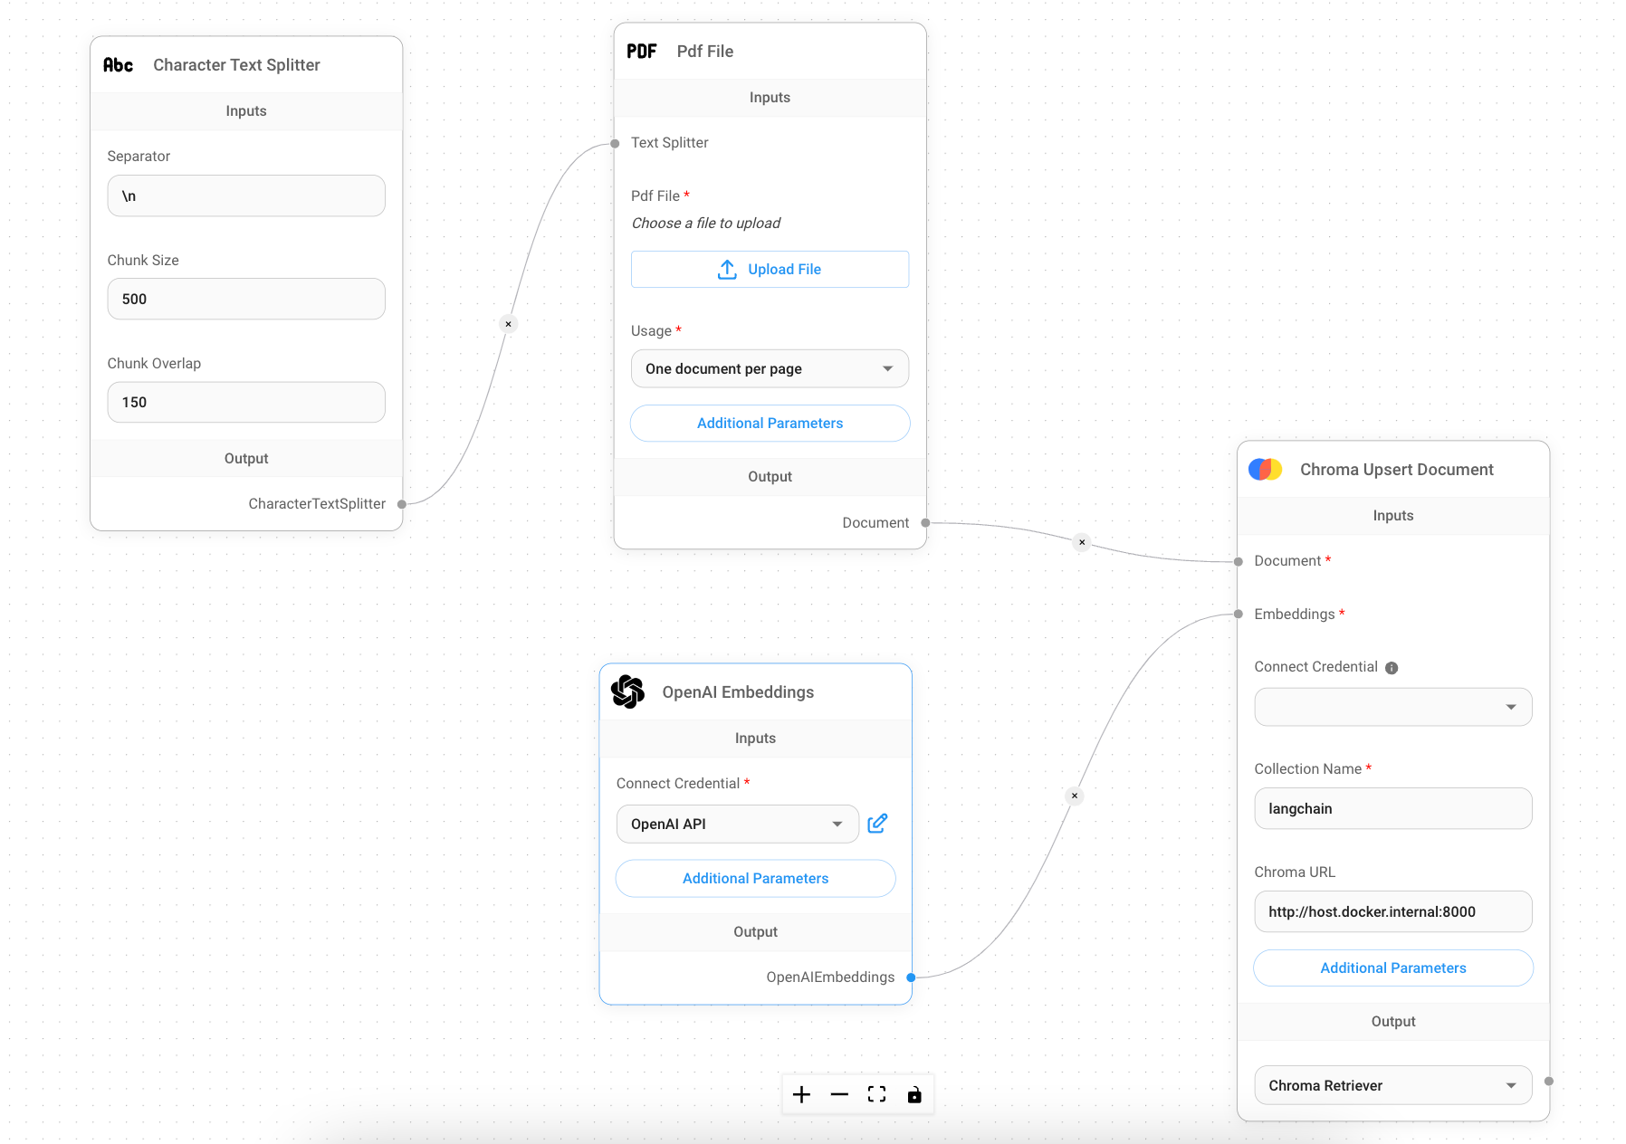This screenshot has height=1144, width=1626.
Task: Select Chroma Upsert Document title
Action: coord(1397,470)
